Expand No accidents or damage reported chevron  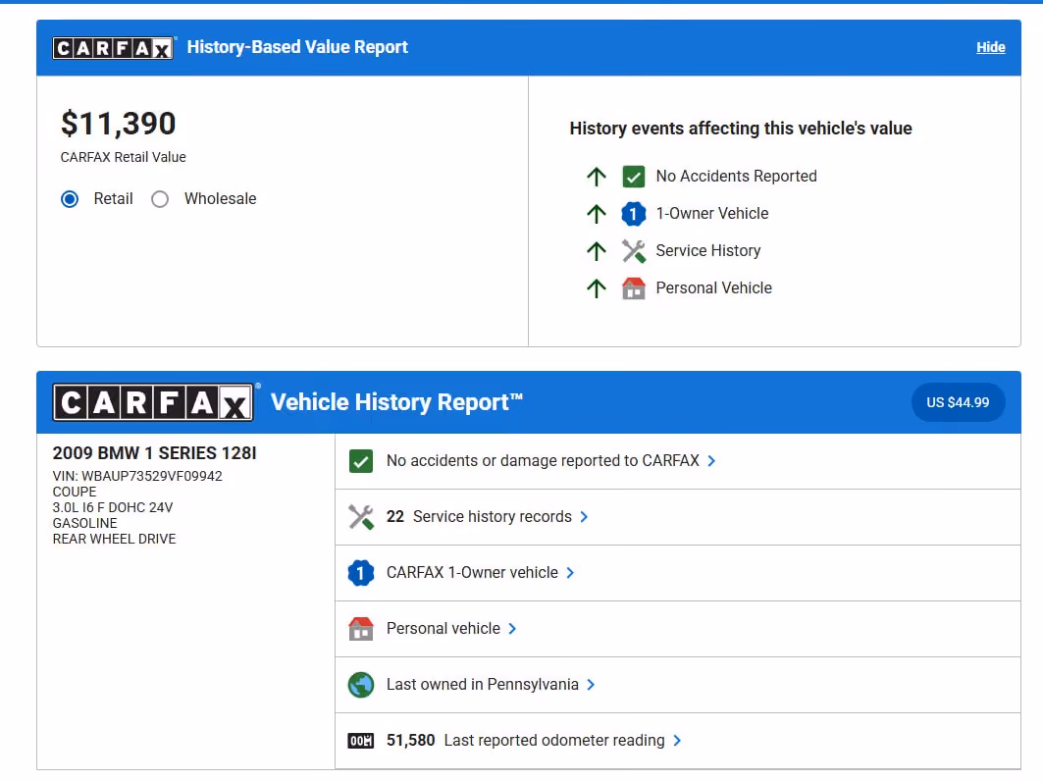pos(711,461)
